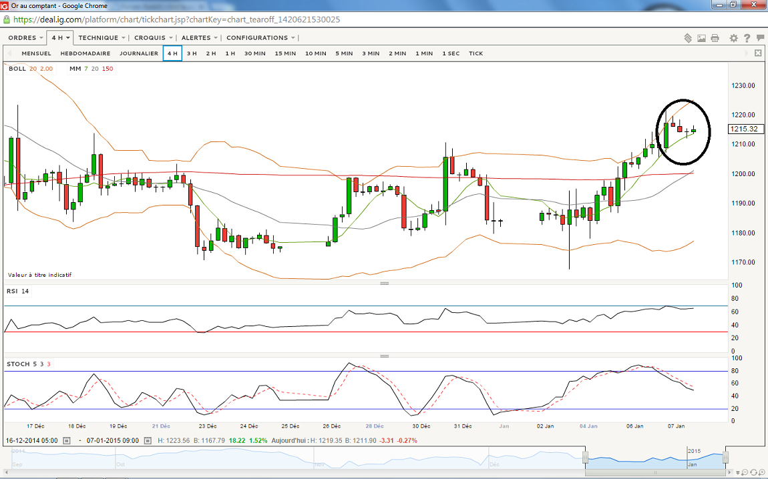Viewport: 768px width, 479px height.
Task: Select the HEBDOMADAIRE timeframe
Action: click(x=85, y=53)
